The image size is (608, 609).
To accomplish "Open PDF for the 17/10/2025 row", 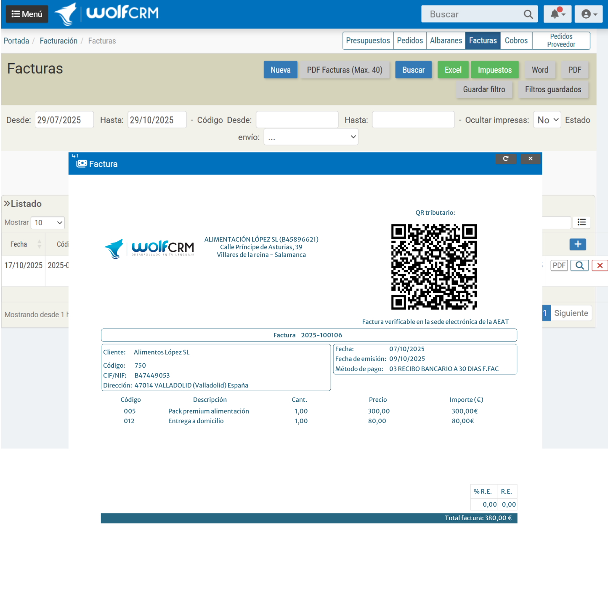I will coord(559,265).
